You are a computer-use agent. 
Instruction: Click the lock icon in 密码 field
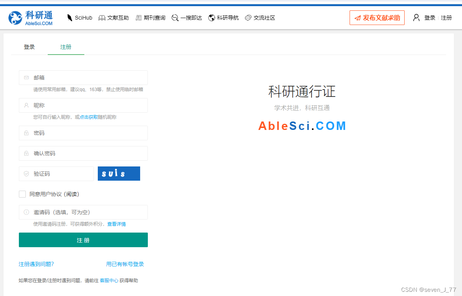pos(27,133)
